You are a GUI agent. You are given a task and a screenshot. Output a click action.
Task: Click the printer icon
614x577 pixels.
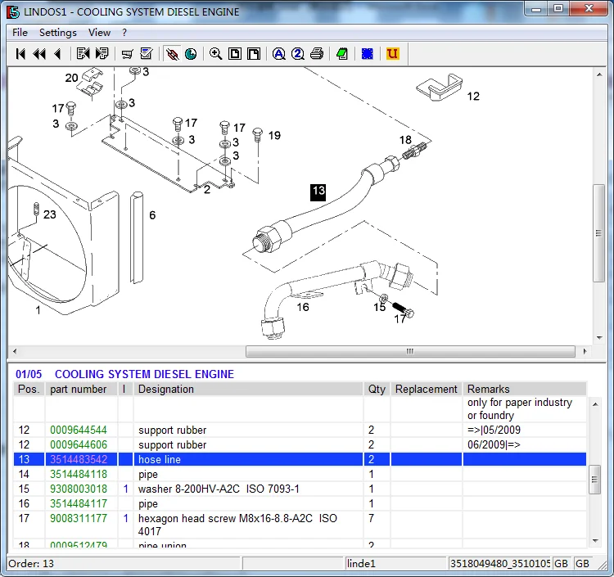click(x=317, y=54)
